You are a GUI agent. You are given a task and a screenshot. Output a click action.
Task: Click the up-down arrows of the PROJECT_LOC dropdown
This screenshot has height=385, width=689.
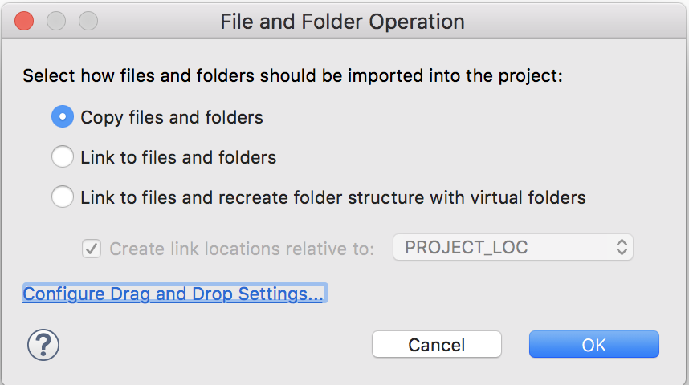622,248
